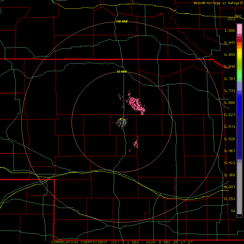This screenshot has width=244, height=244.
Task: Click the small pink echo south of radar
Action: (x=136, y=143)
